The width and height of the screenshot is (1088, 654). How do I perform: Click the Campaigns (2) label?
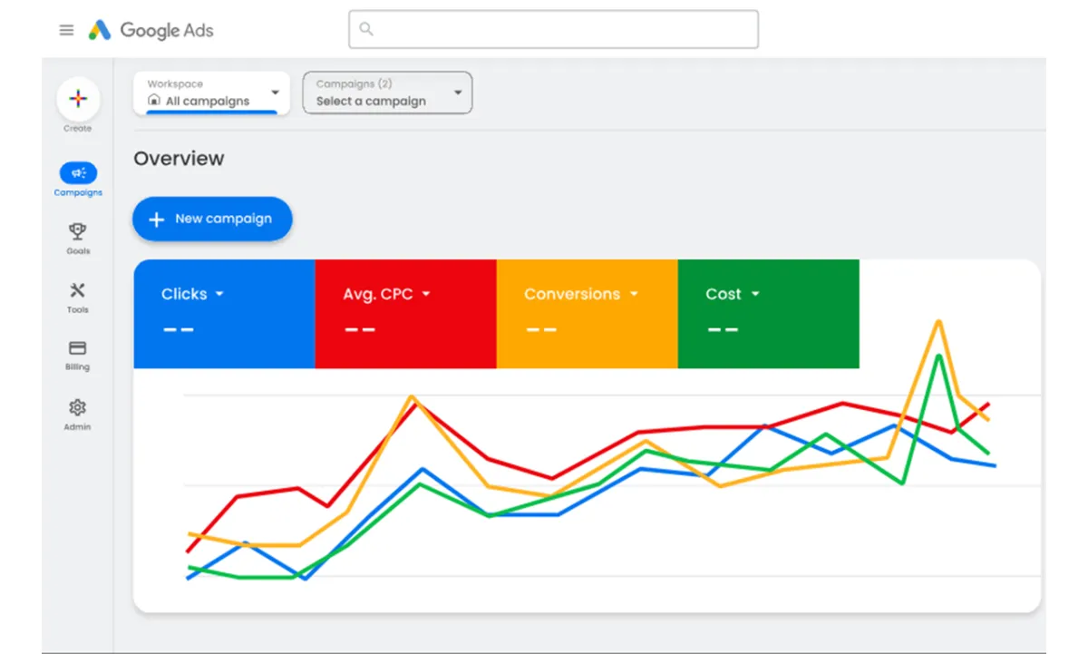coord(354,83)
